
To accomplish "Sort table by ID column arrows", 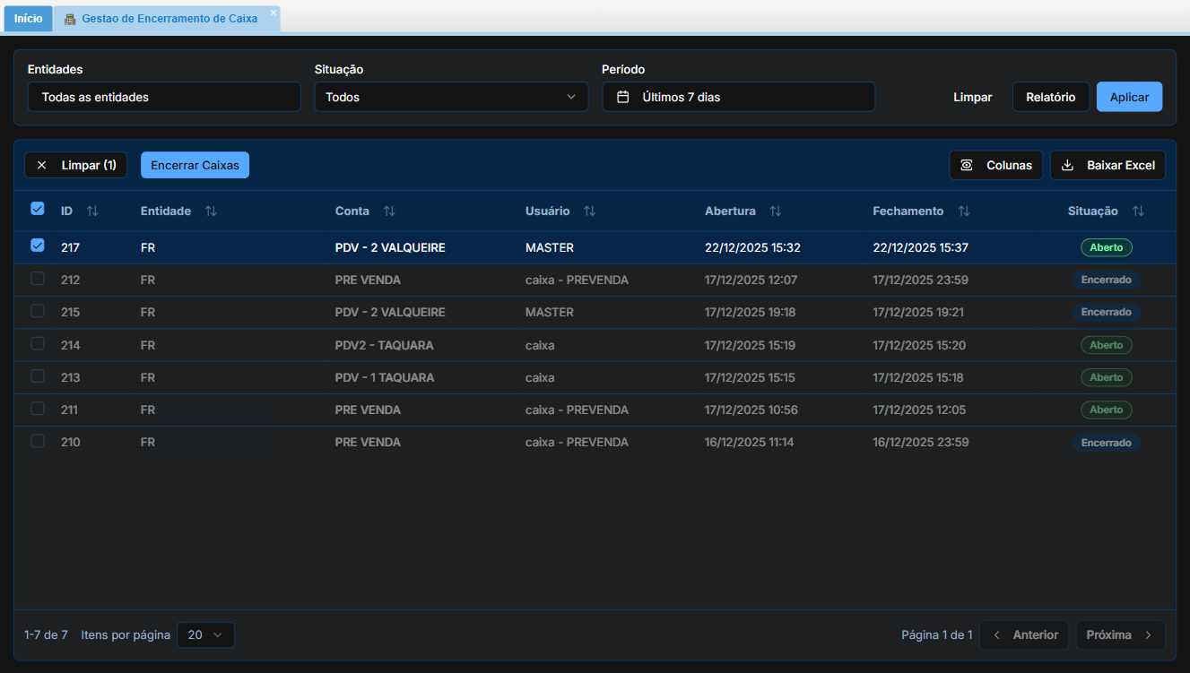I will tap(92, 211).
